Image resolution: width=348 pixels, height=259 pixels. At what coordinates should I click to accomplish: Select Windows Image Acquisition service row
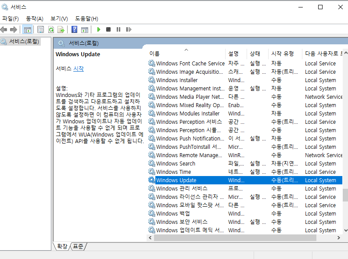click(245, 72)
